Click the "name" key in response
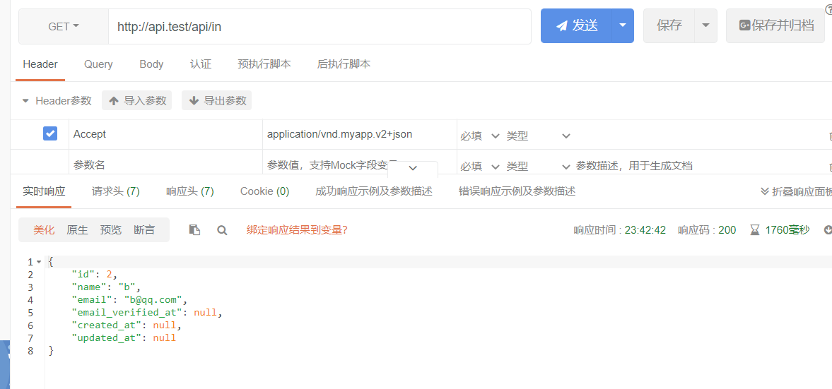Viewport: 832px width, 389px height. click(x=89, y=287)
